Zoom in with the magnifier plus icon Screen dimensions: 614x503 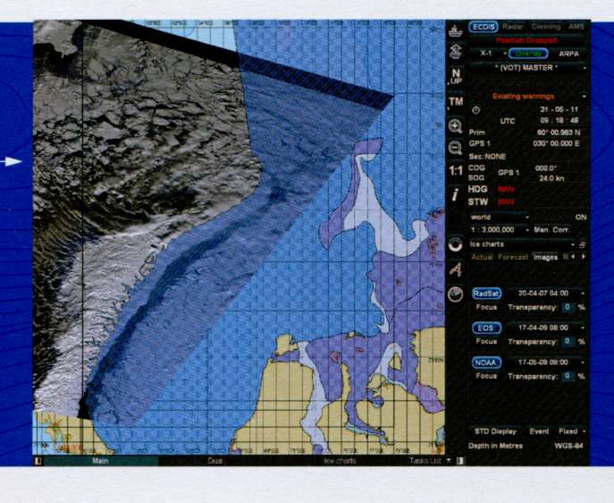455,126
